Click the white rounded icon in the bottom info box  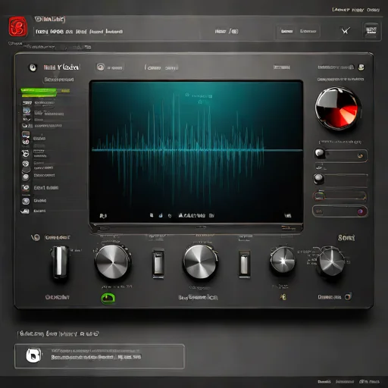pos(33,355)
